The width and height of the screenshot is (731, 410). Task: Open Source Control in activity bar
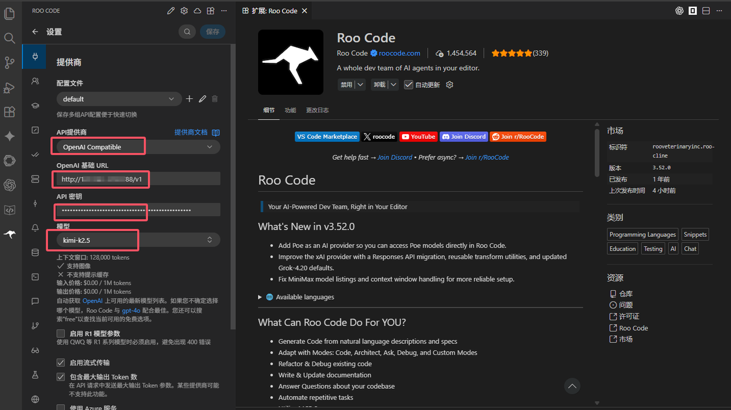point(9,62)
